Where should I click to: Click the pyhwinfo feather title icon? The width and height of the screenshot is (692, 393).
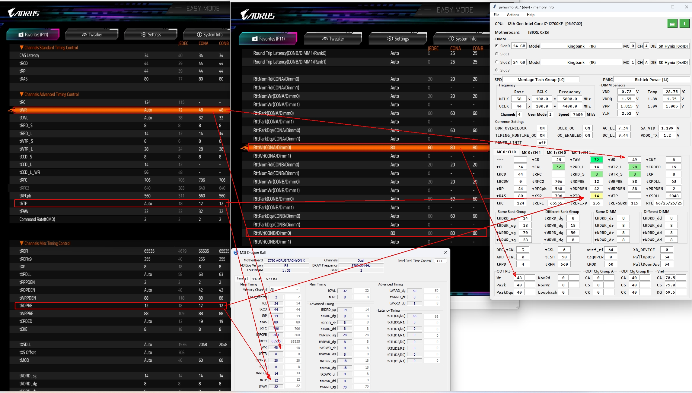click(495, 7)
